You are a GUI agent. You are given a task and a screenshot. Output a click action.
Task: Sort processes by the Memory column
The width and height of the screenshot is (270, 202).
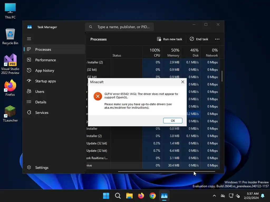(x=171, y=52)
